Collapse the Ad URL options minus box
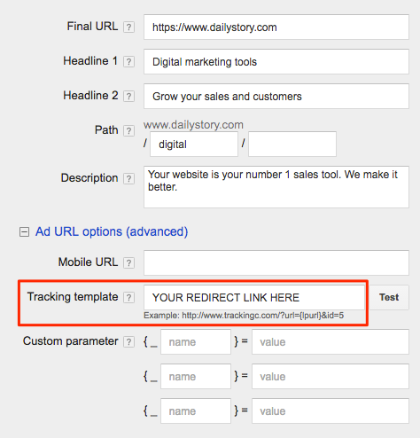 pos(24,232)
